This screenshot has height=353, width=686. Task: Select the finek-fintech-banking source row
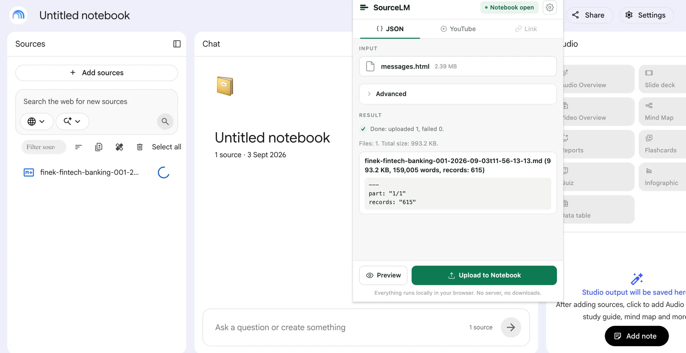tap(97, 172)
